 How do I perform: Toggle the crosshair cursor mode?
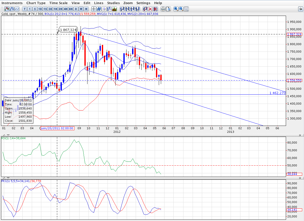[94, 9]
